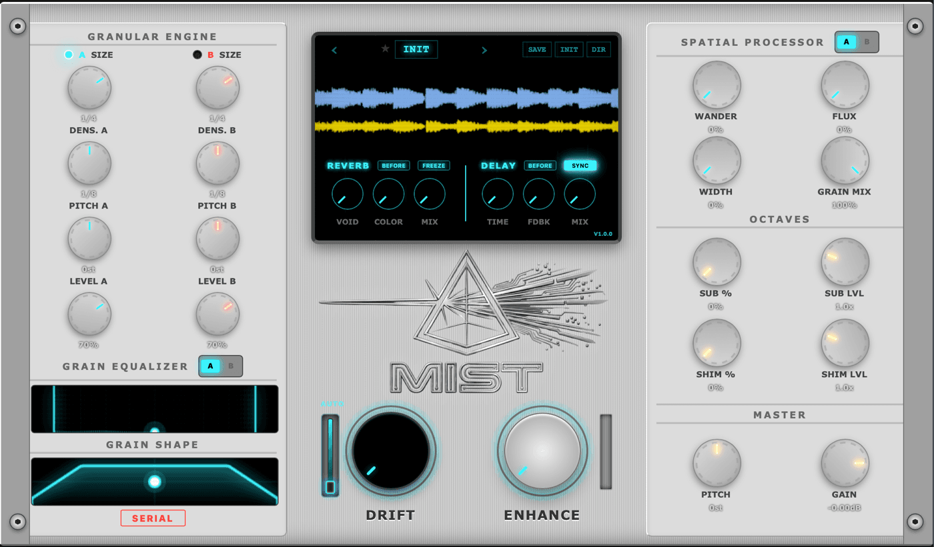
Task: Click the master PITCH knob
Action: point(717,462)
